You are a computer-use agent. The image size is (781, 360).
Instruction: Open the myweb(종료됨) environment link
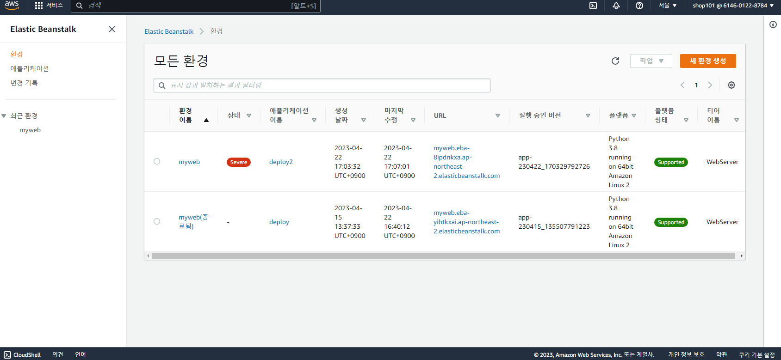pyautogui.click(x=193, y=222)
